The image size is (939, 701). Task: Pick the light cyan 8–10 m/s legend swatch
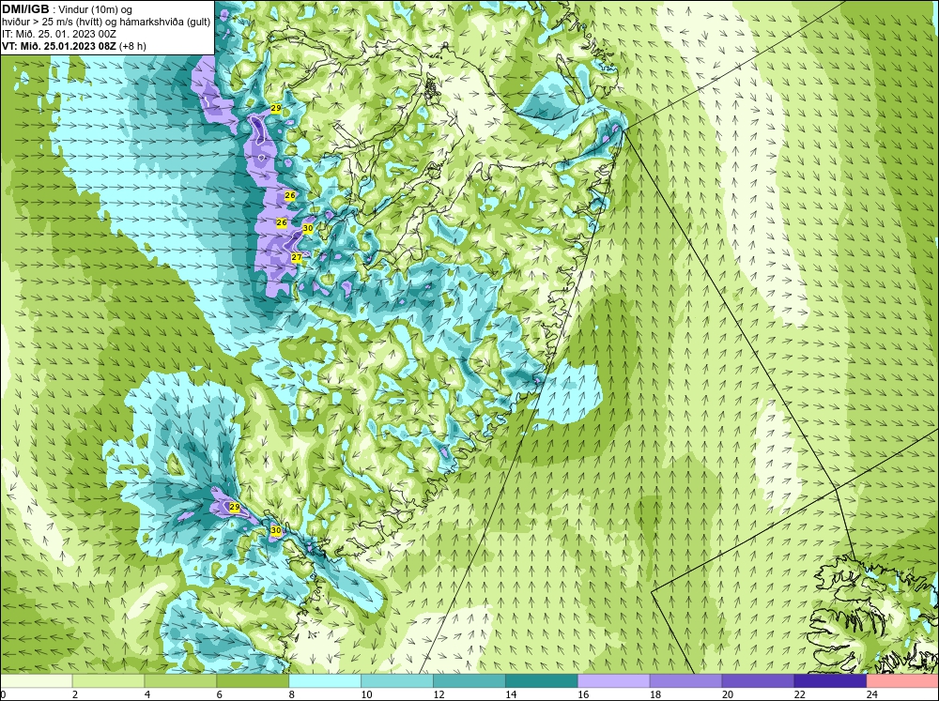click(325, 681)
